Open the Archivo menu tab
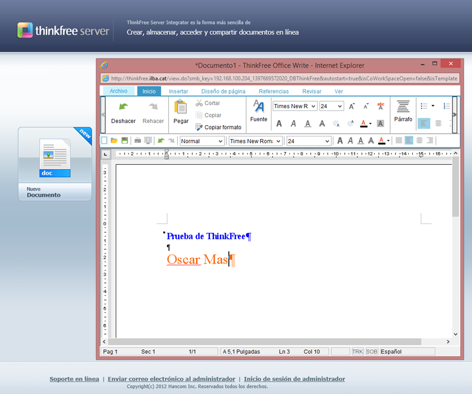The height and width of the screenshot is (394, 472). pos(118,91)
